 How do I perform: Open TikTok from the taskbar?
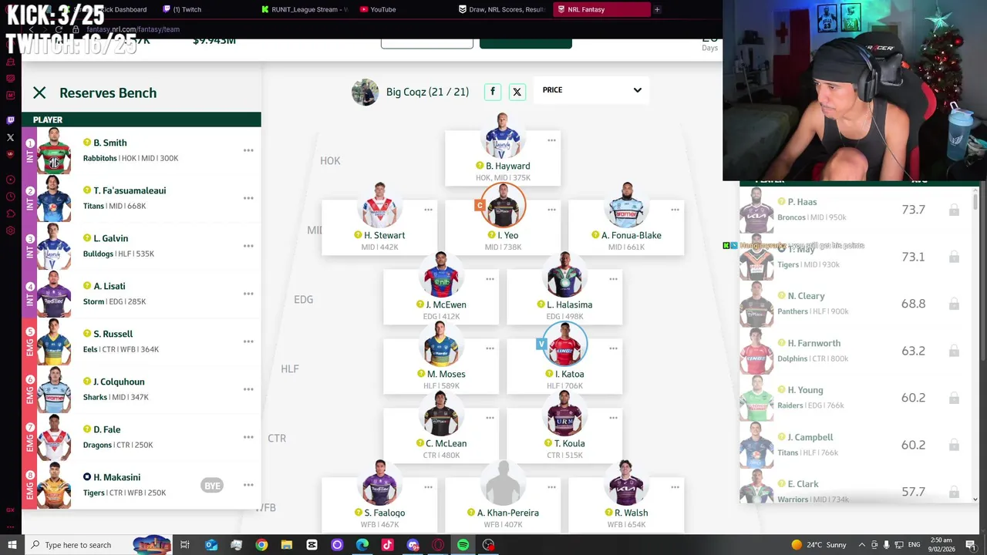point(387,545)
